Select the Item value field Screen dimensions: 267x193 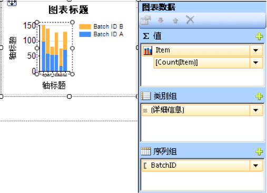(x=202, y=51)
